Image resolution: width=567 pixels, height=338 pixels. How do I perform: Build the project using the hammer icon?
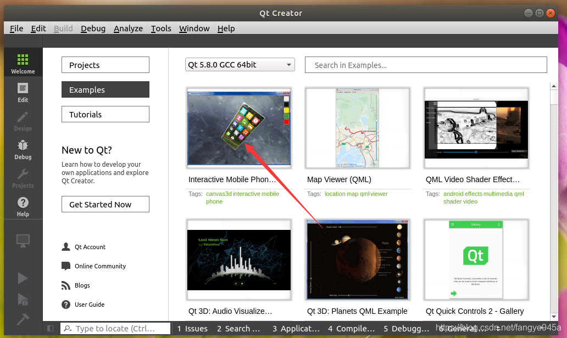pyautogui.click(x=23, y=319)
